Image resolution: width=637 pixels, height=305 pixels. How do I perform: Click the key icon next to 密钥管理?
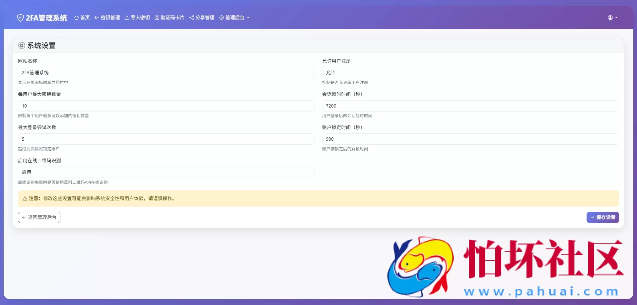(x=97, y=18)
